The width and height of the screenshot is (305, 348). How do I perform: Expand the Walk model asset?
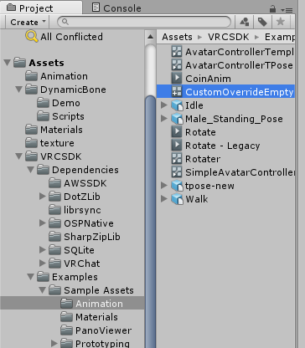point(164,198)
